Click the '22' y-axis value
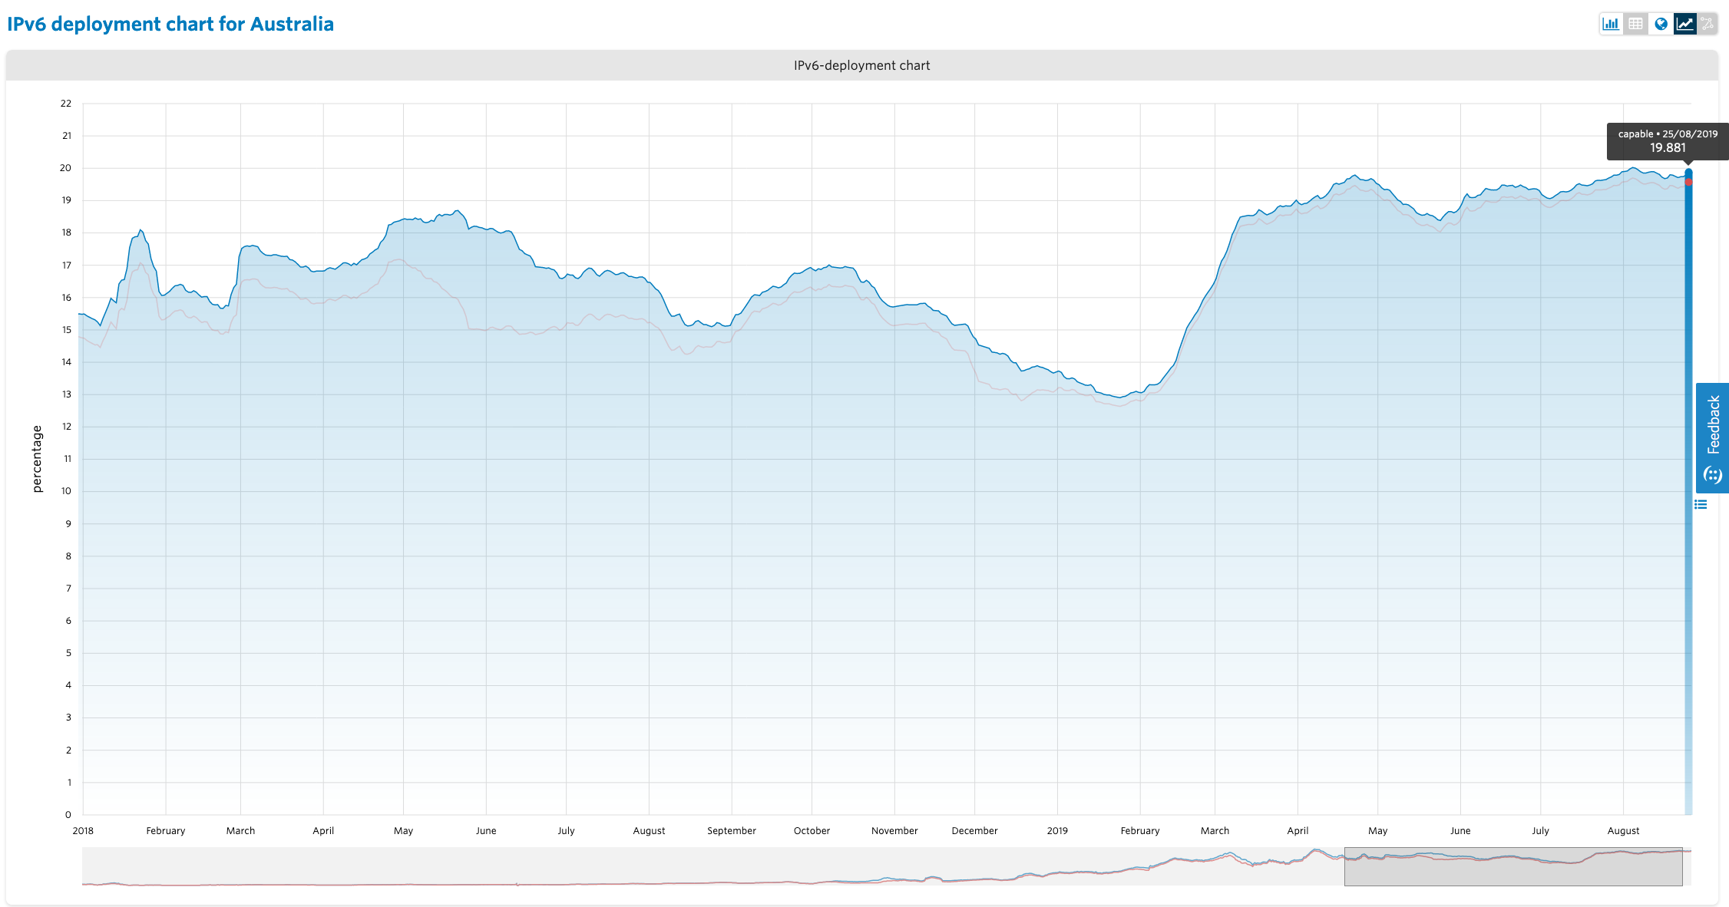1729x907 pixels. tap(66, 104)
